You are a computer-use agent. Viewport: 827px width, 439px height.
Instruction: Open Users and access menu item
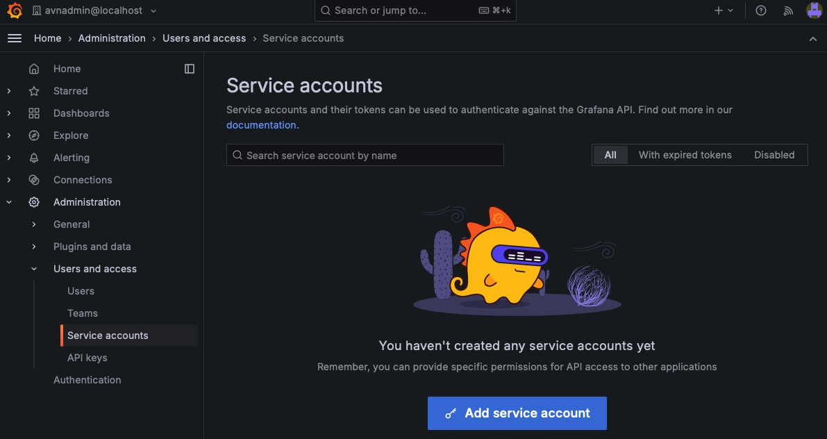(x=95, y=269)
